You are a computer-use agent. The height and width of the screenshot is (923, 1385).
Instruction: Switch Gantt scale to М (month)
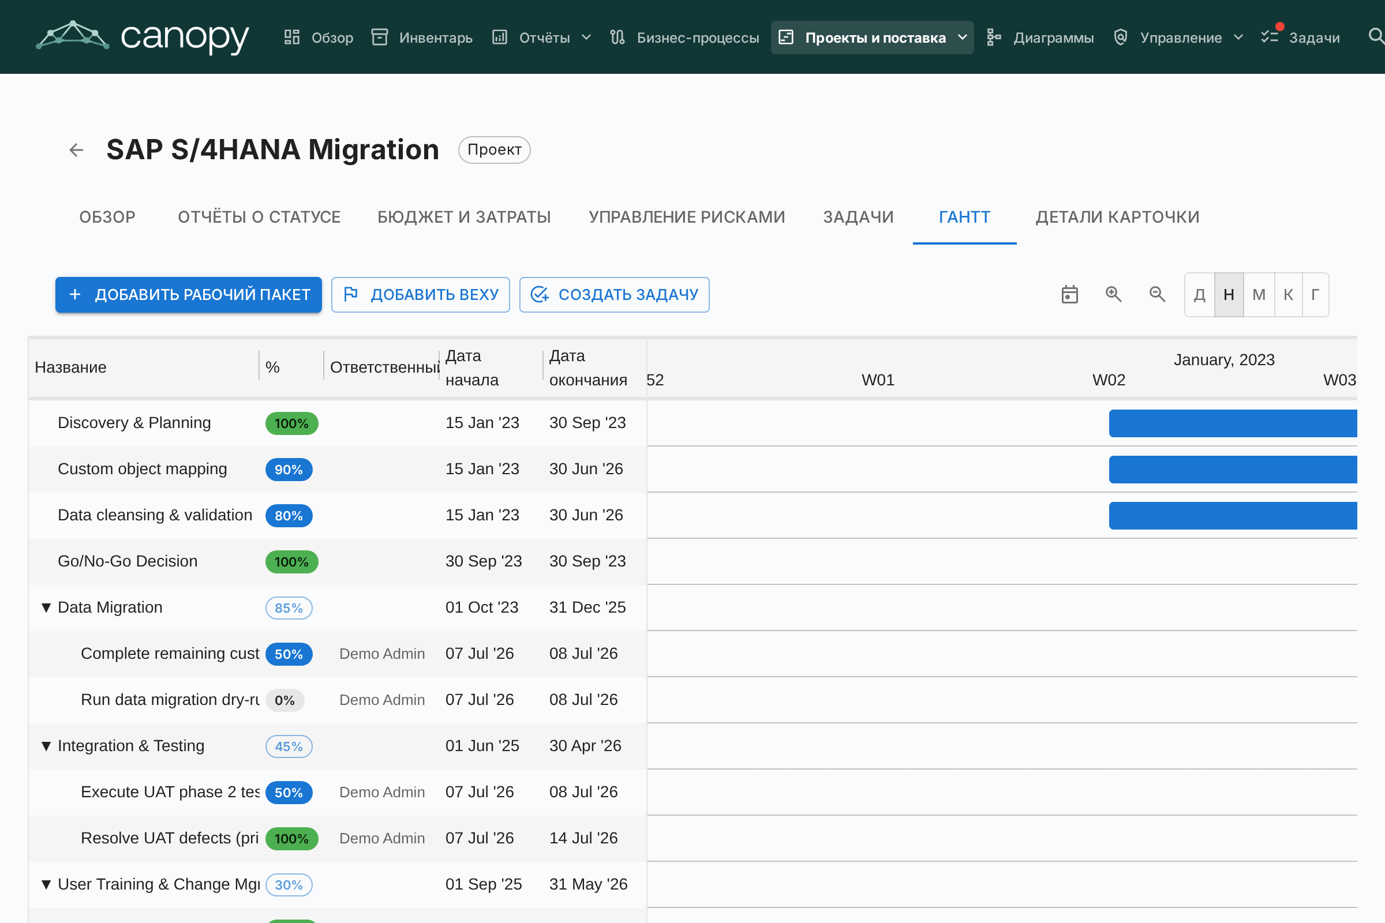point(1259,295)
